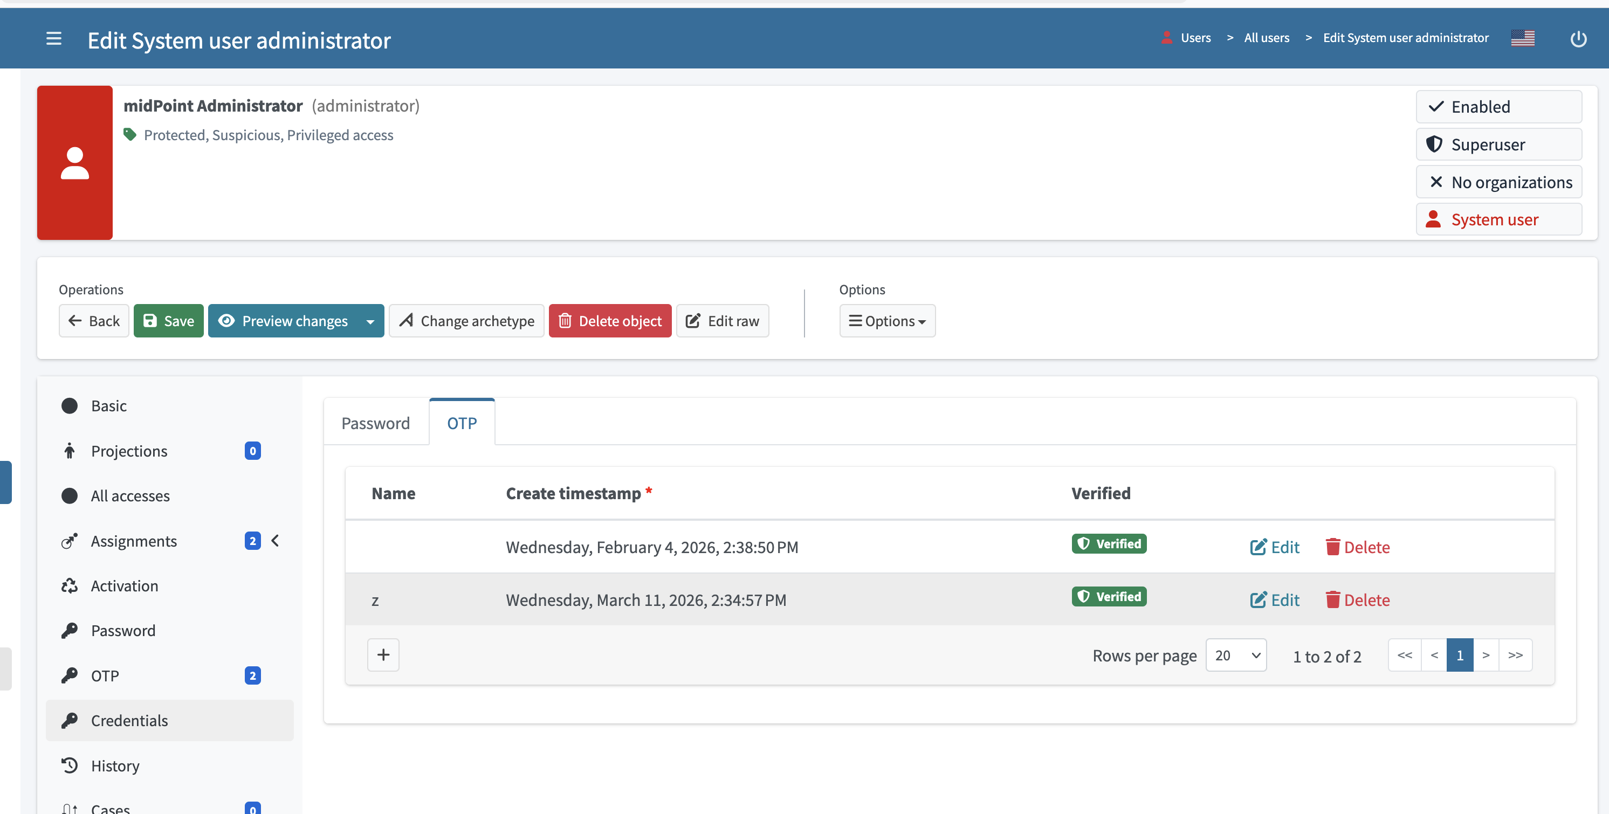Open the Projections menu item
This screenshot has height=814, width=1609.
[170, 451]
